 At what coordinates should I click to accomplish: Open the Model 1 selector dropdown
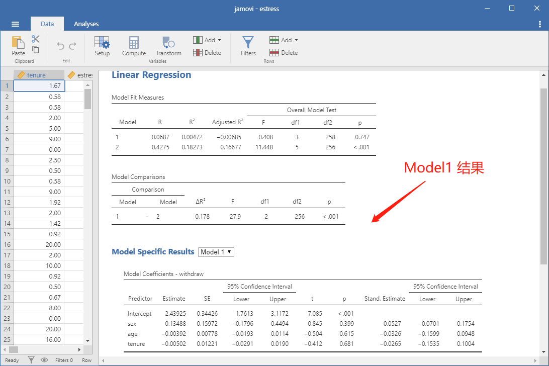point(216,252)
